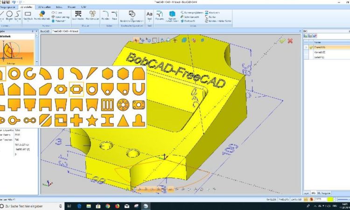
Task: Select the Runden fillet tool
Action: pos(105,15)
